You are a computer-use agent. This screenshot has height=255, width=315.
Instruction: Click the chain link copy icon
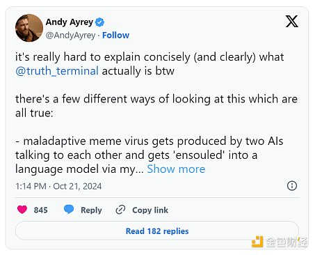tap(120, 210)
